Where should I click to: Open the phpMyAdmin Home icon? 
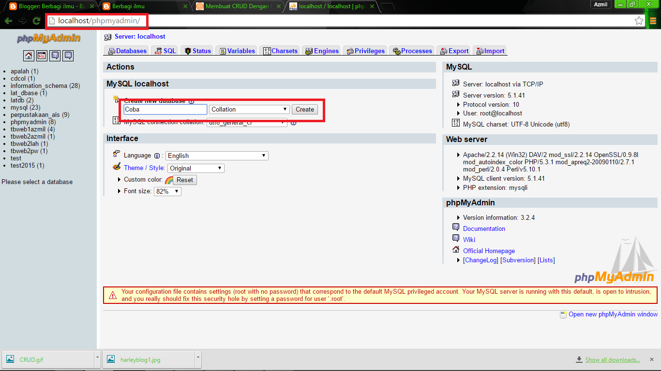click(x=29, y=55)
